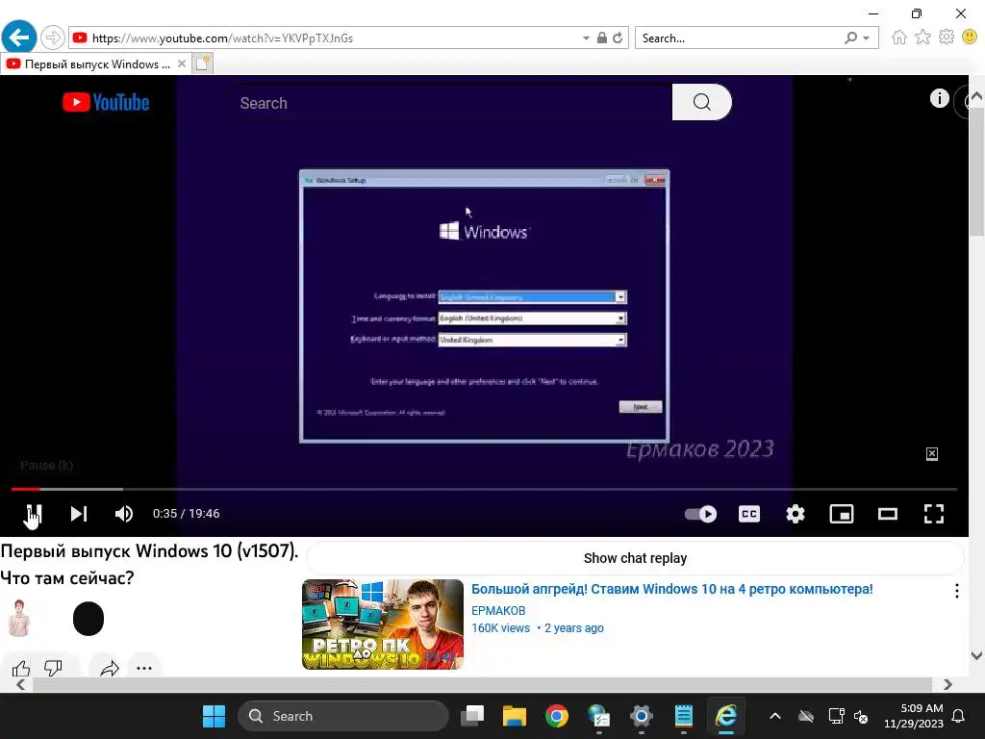Screen dimensions: 985x739
Task: Like the video with thumbs up
Action: (21, 668)
